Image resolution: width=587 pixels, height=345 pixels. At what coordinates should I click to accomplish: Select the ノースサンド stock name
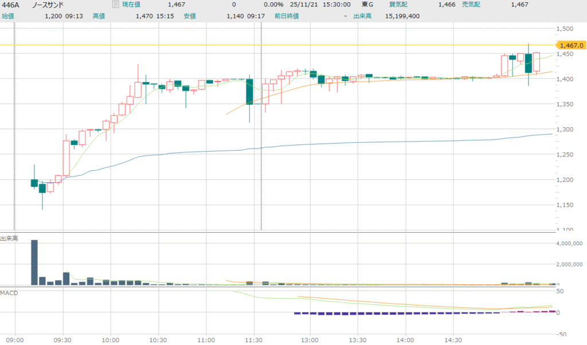[48, 5]
